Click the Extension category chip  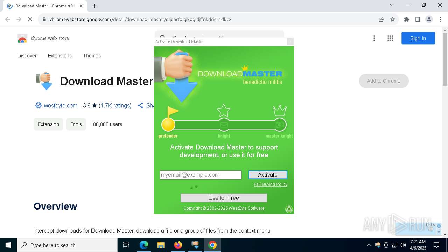[48, 124]
